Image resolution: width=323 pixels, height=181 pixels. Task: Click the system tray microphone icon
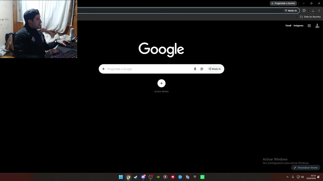tap(293, 177)
